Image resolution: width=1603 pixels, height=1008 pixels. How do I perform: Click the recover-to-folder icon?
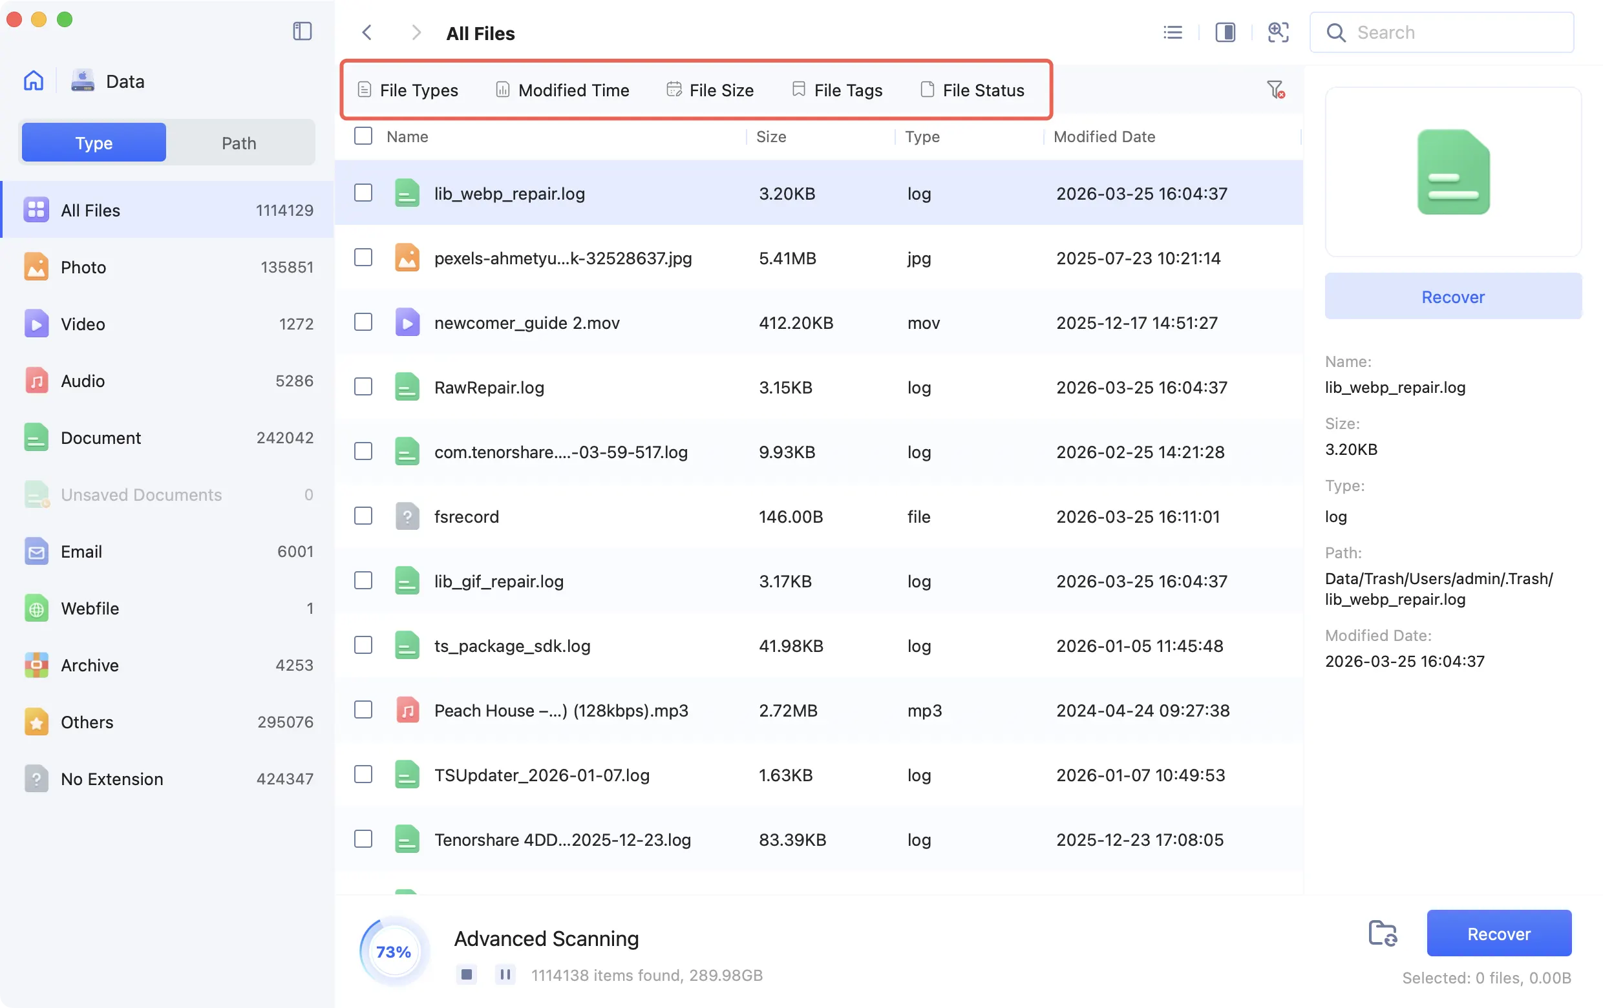1382,933
